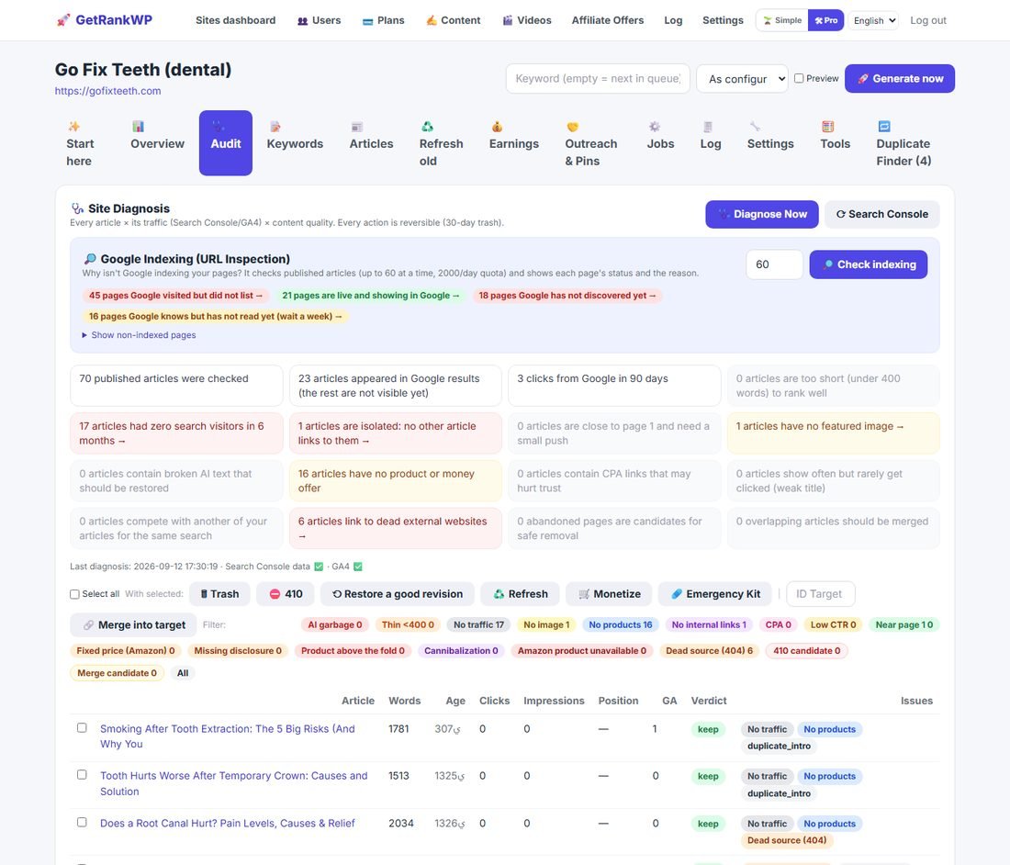Click the Keyword input field
The image size is (1010, 865).
pyautogui.click(x=598, y=79)
